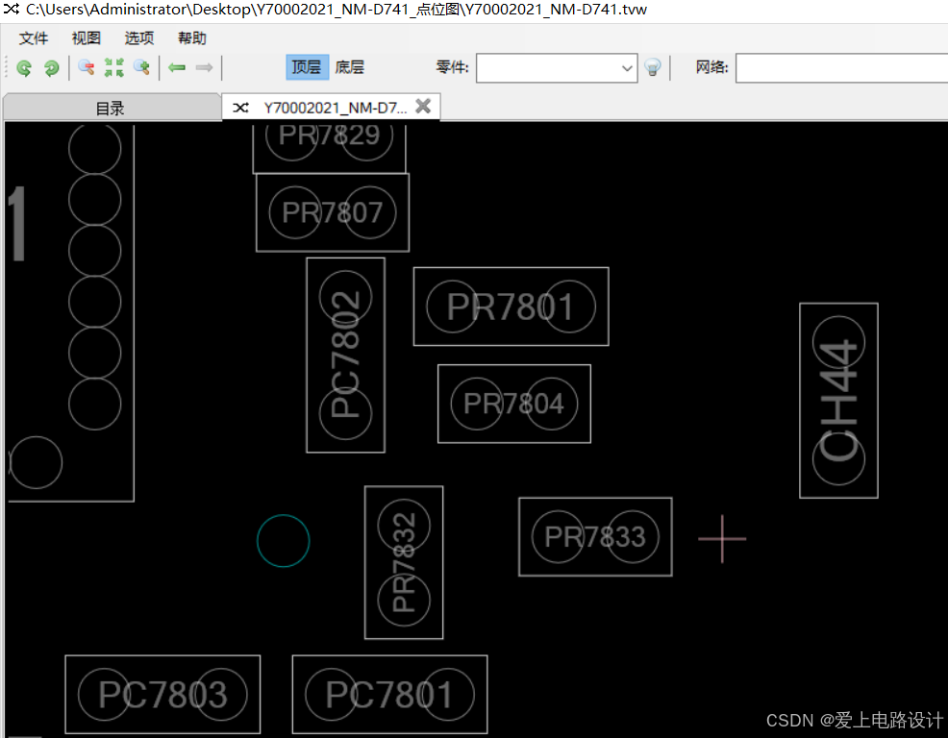Switch to the 目录 tab
This screenshot has height=738, width=948.
tap(111, 109)
